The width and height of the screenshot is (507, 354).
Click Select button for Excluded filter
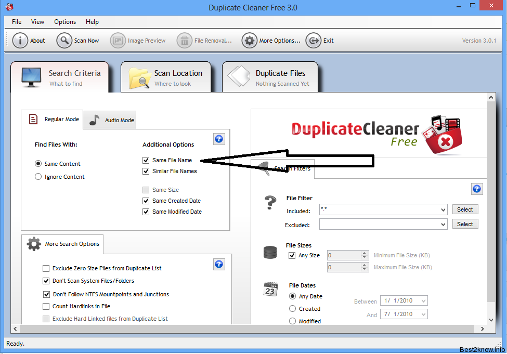pyautogui.click(x=465, y=224)
